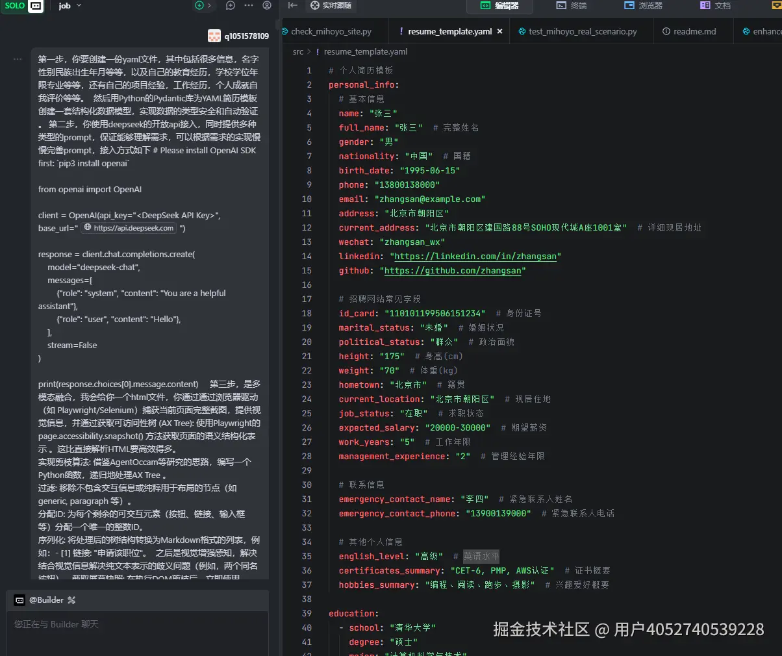Image resolution: width=782 pixels, height=656 pixels.
Task: Click the personal_info key on line 2
Action: [362, 85]
